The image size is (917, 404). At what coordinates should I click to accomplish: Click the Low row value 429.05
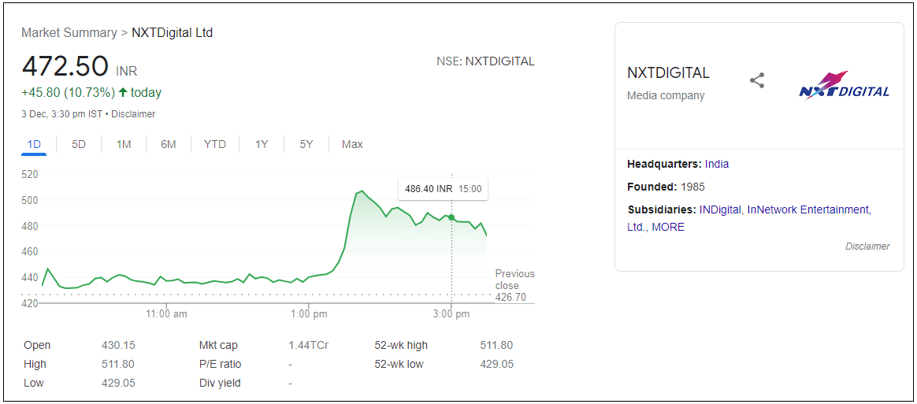[118, 383]
